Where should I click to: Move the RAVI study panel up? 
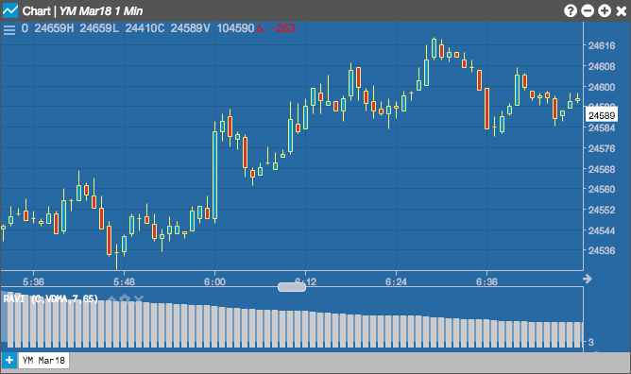[112, 298]
